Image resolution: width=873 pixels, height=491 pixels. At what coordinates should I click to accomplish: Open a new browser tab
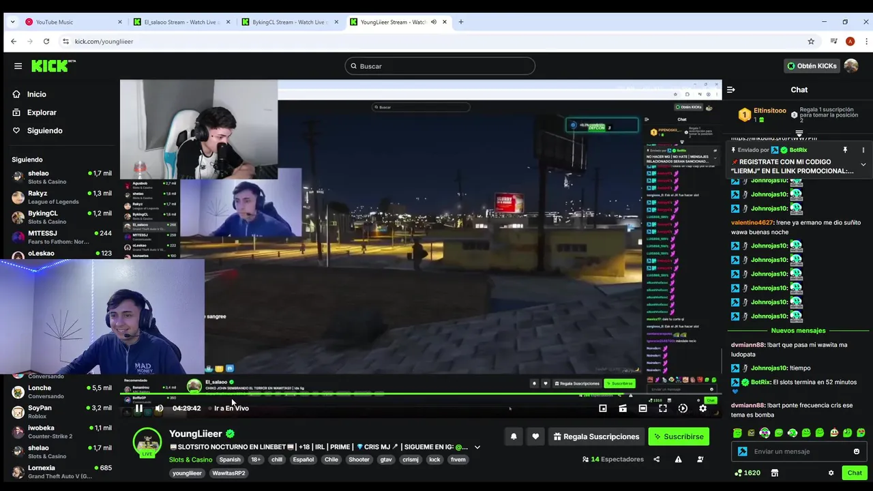coord(461,22)
